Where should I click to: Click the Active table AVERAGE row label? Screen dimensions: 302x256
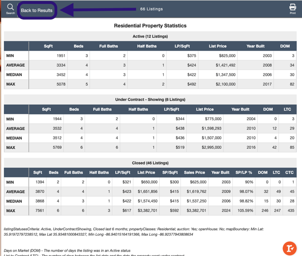point(16,65)
